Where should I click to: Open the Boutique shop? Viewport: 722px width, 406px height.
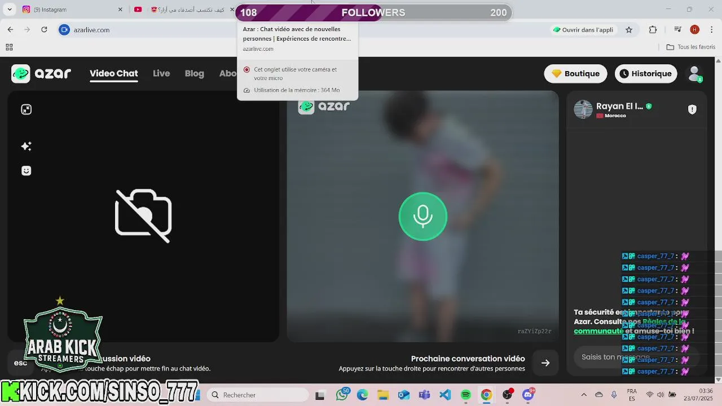coord(575,73)
